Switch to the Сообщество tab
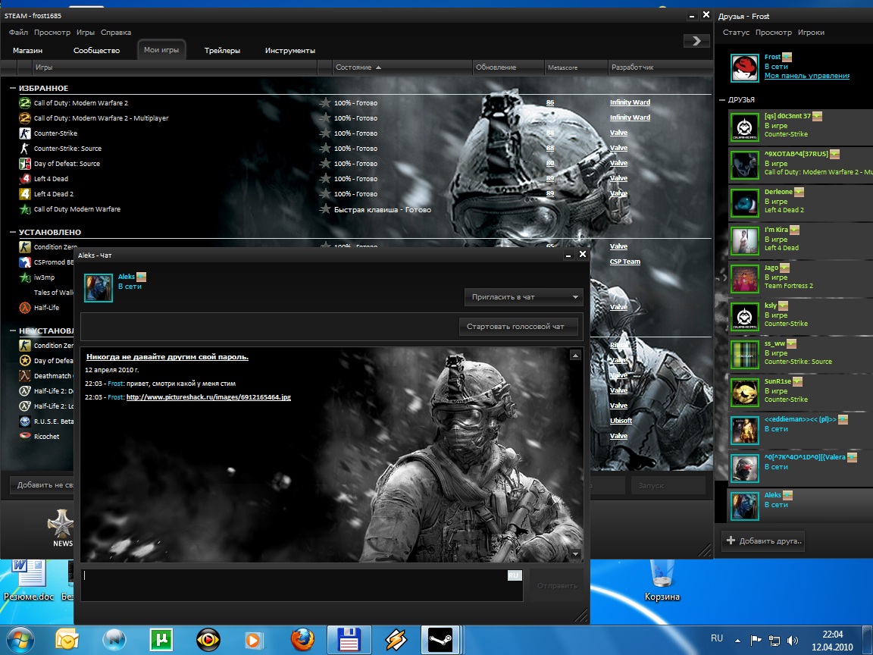 96,50
